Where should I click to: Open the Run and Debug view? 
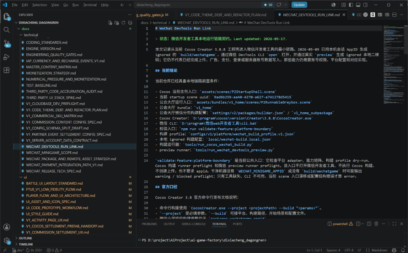(x=6, y=57)
